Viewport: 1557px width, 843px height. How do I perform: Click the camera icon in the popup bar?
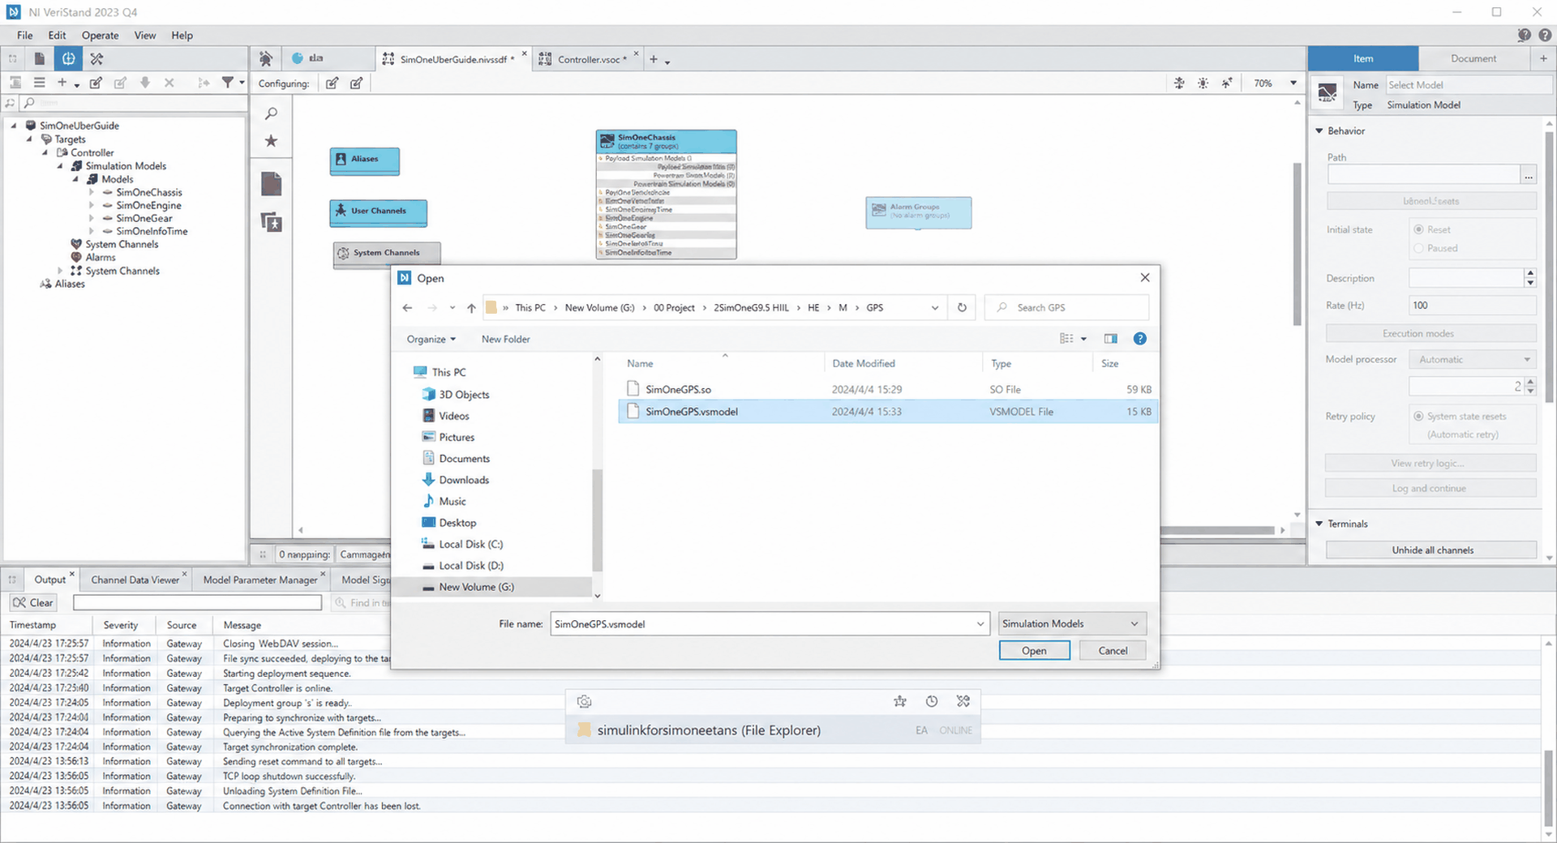(x=585, y=702)
